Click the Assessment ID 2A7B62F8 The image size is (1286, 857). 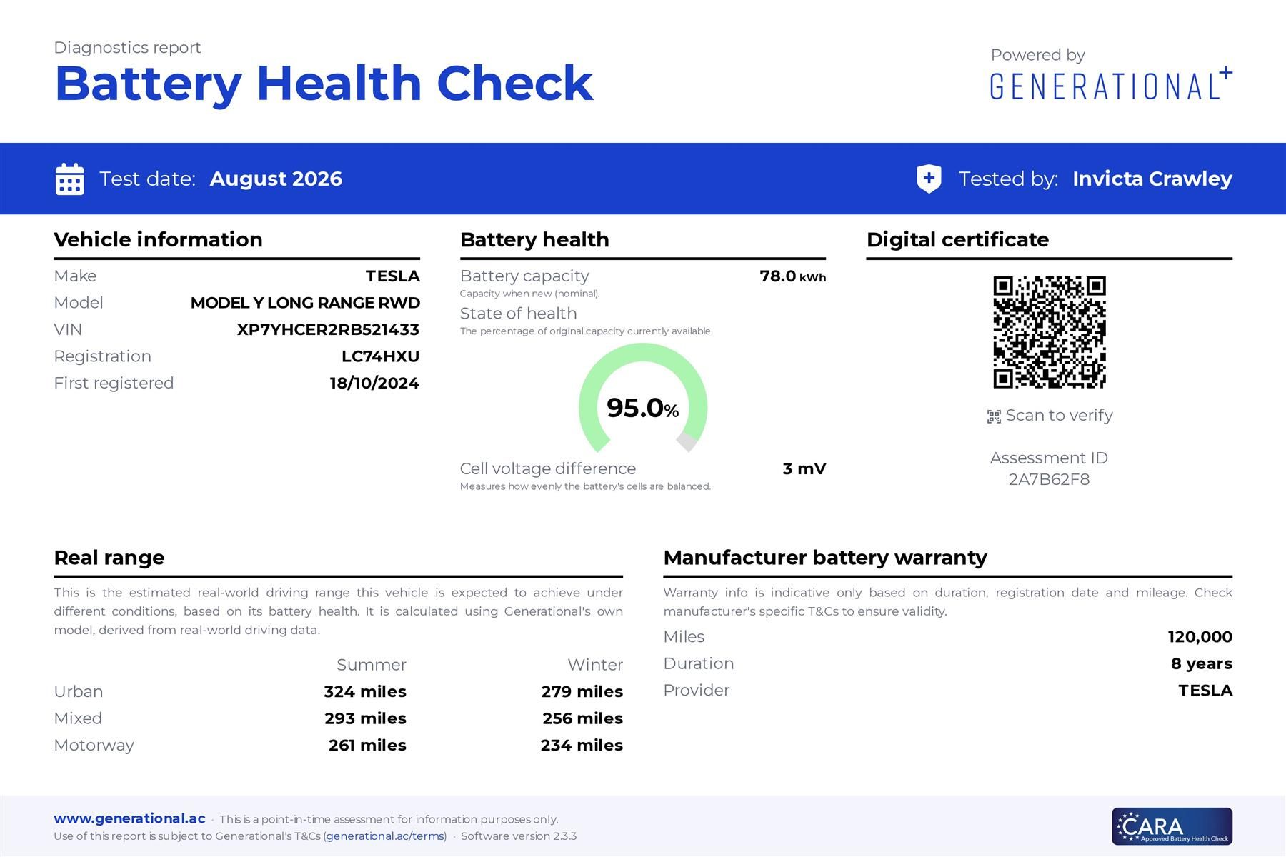[x=1049, y=479]
